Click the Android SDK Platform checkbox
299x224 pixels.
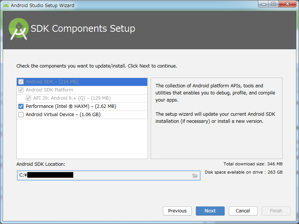click(21, 90)
